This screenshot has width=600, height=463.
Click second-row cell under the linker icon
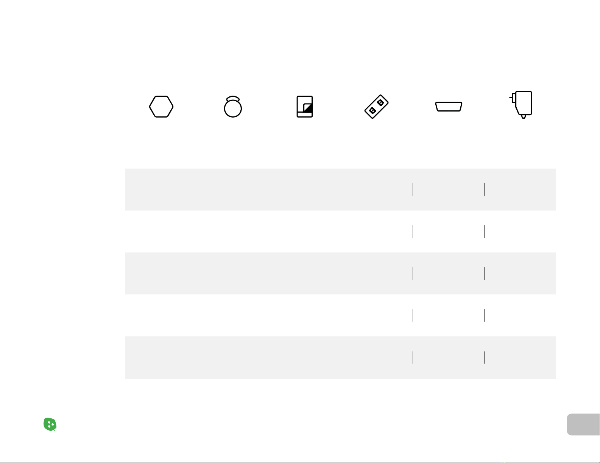click(x=377, y=231)
